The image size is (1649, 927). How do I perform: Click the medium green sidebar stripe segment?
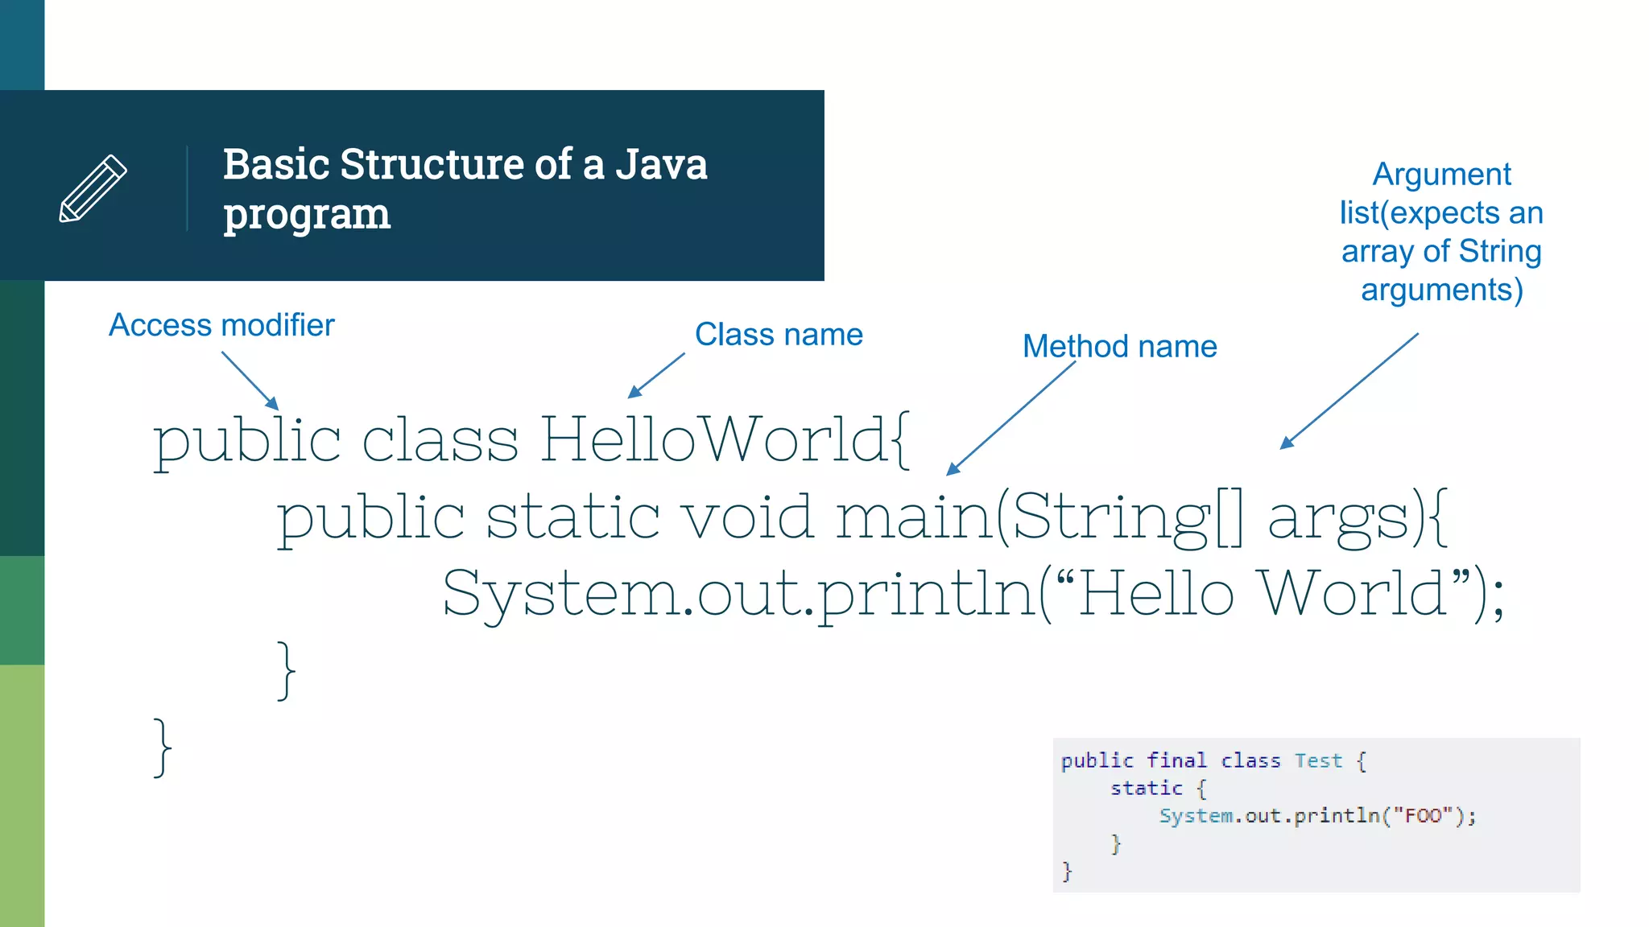[x=22, y=610]
